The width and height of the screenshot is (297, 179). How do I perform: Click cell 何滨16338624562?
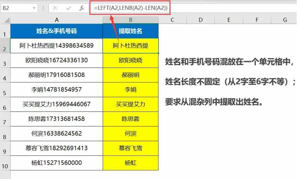(x=56, y=134)
